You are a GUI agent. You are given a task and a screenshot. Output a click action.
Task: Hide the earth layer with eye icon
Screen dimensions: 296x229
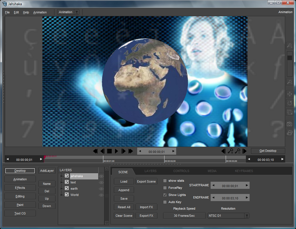click(101, 189)
